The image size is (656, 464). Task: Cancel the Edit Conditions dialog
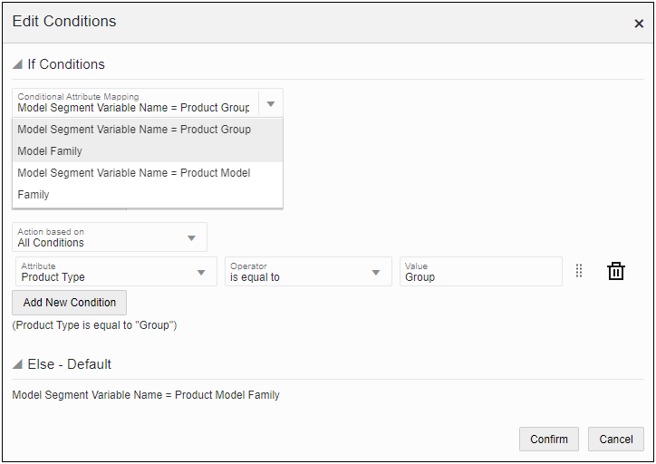coord(616,439)
